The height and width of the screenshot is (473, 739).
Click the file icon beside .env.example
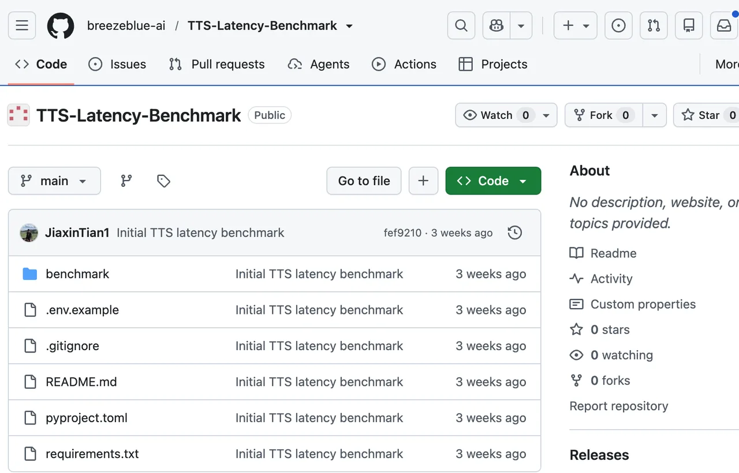click(x=30, y=310)
